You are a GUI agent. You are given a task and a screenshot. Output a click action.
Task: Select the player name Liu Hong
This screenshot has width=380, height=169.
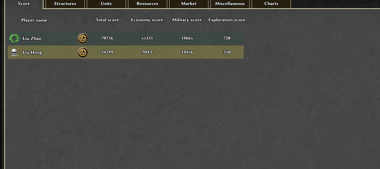coord(32,52)
